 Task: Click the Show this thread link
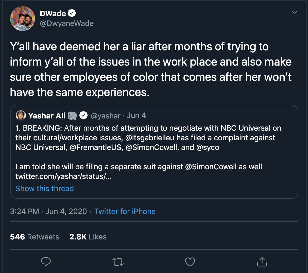point(45,188)
